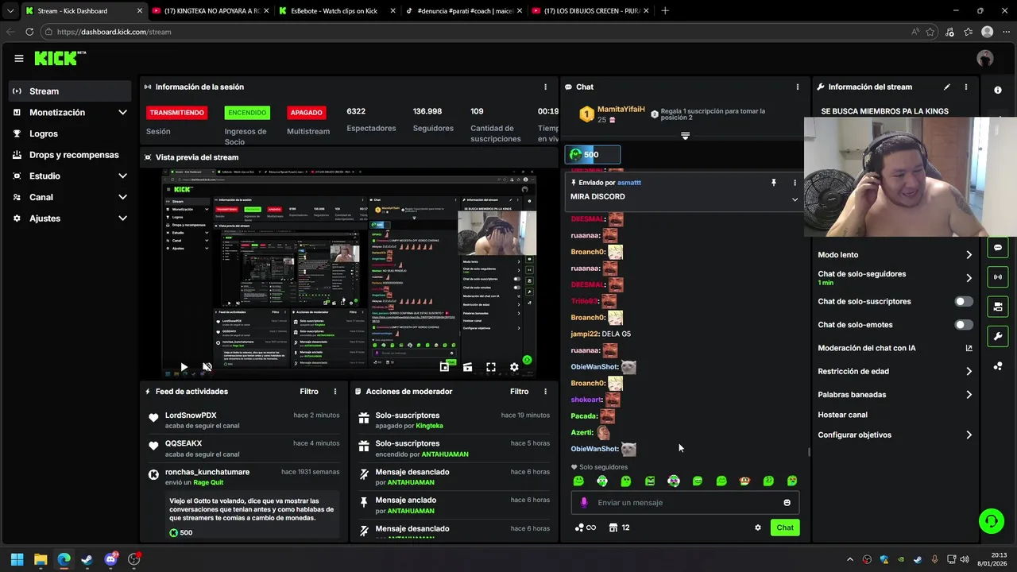
Task: Open the shop icon showing 12
Action: click(x=619, y=528)
